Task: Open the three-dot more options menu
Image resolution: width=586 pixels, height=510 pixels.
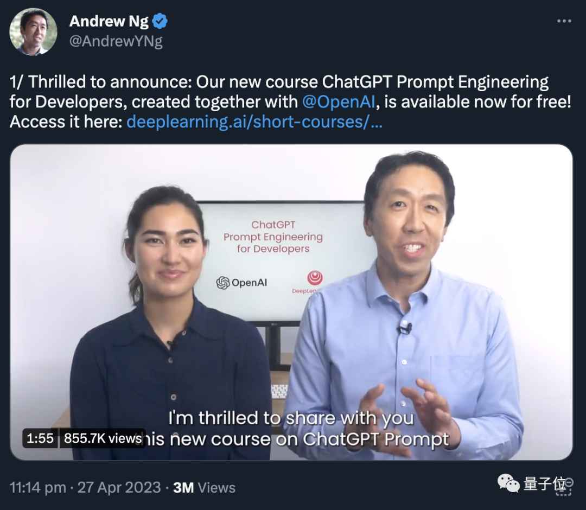Action: tap(564, 21)
